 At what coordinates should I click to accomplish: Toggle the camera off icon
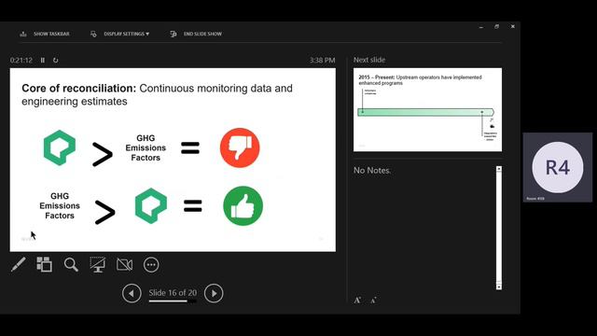(124, 264)
